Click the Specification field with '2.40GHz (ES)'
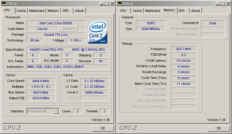The height and width of the screenshot is (134, 232). click(x=68, y=50)
